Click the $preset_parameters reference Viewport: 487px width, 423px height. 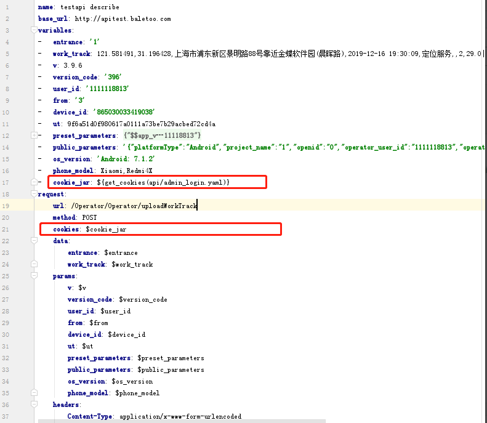coord(171,358)
